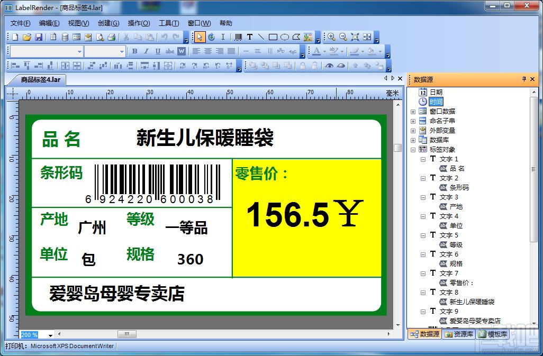Justify text in formatting toolbar
This screenshot has width=543, height=356.
pyautogui.click(x=231, y=51)
